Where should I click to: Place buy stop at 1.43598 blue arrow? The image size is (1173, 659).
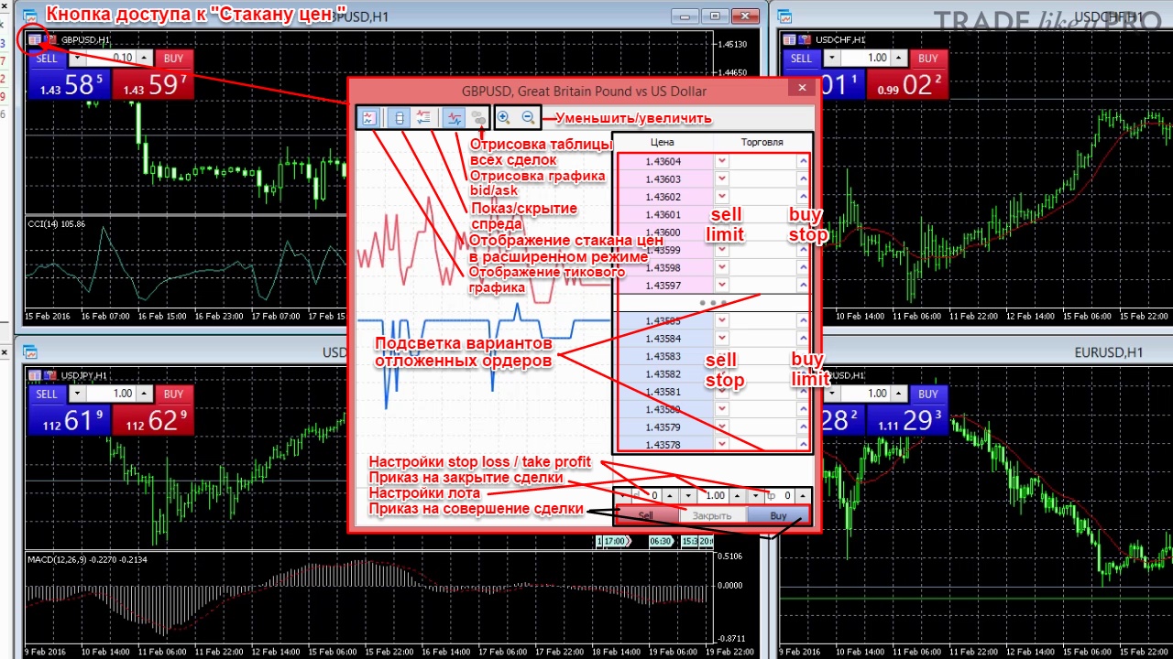pos(803,267)
